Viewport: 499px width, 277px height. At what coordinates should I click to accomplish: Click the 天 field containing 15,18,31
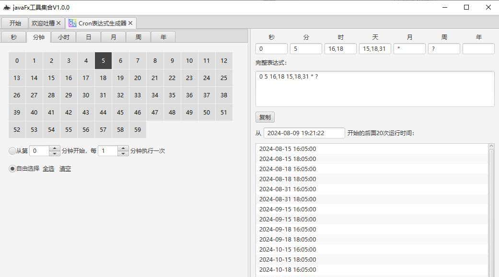click(375, 48)
